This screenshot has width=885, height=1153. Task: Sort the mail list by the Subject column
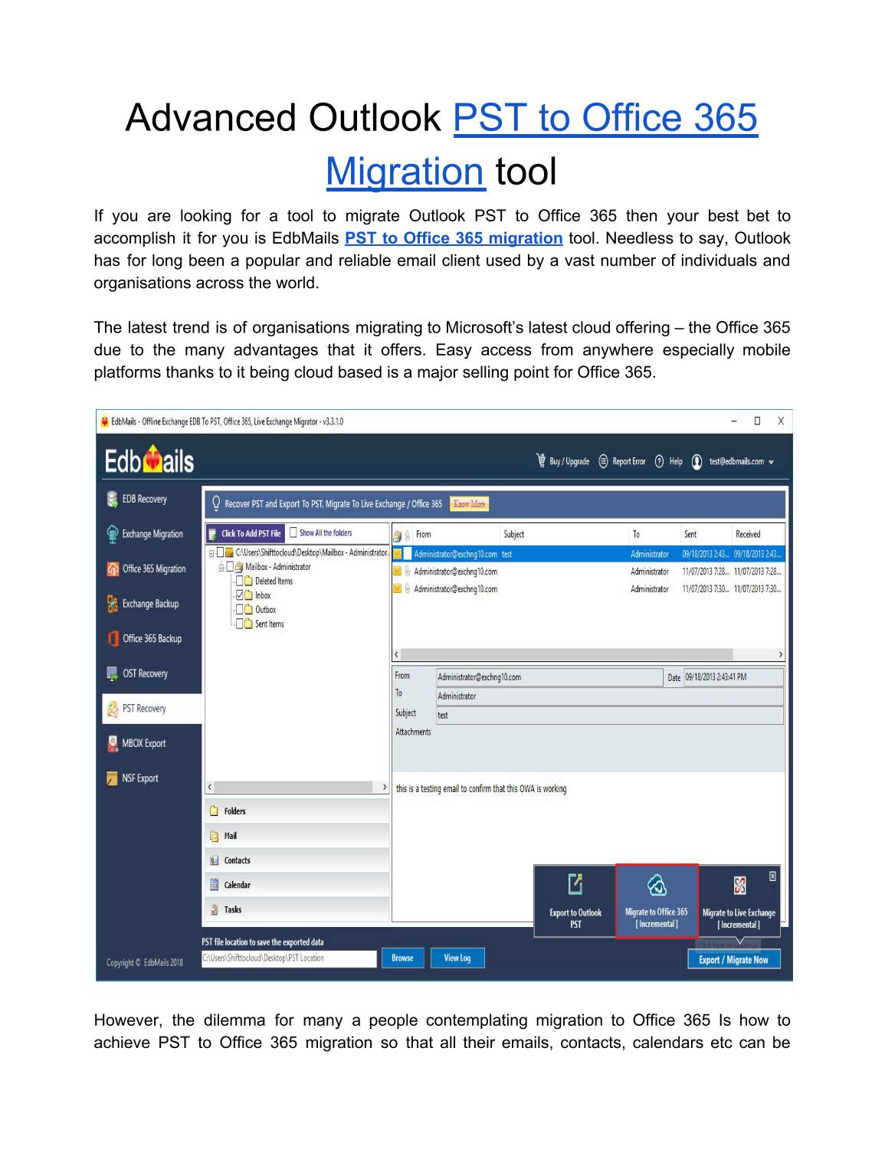pyautogui.click(x=565, y=535)
